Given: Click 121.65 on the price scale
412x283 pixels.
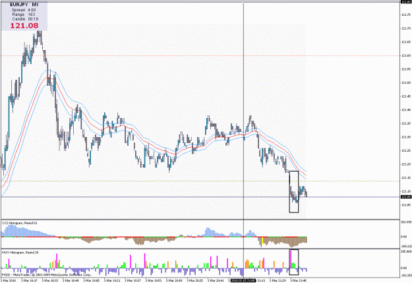Looking at the screenshot, I should [x=406, y=42].
